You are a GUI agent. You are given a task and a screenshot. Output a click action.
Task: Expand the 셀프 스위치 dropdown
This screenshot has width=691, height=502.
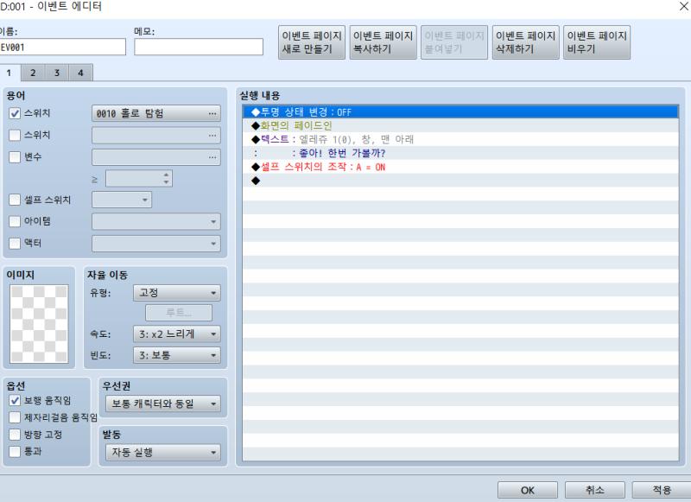(x=122, y=200)
